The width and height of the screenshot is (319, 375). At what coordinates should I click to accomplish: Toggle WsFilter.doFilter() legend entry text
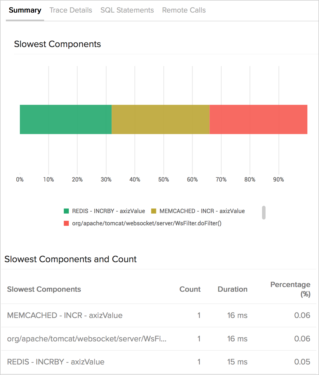coord(147,223)
